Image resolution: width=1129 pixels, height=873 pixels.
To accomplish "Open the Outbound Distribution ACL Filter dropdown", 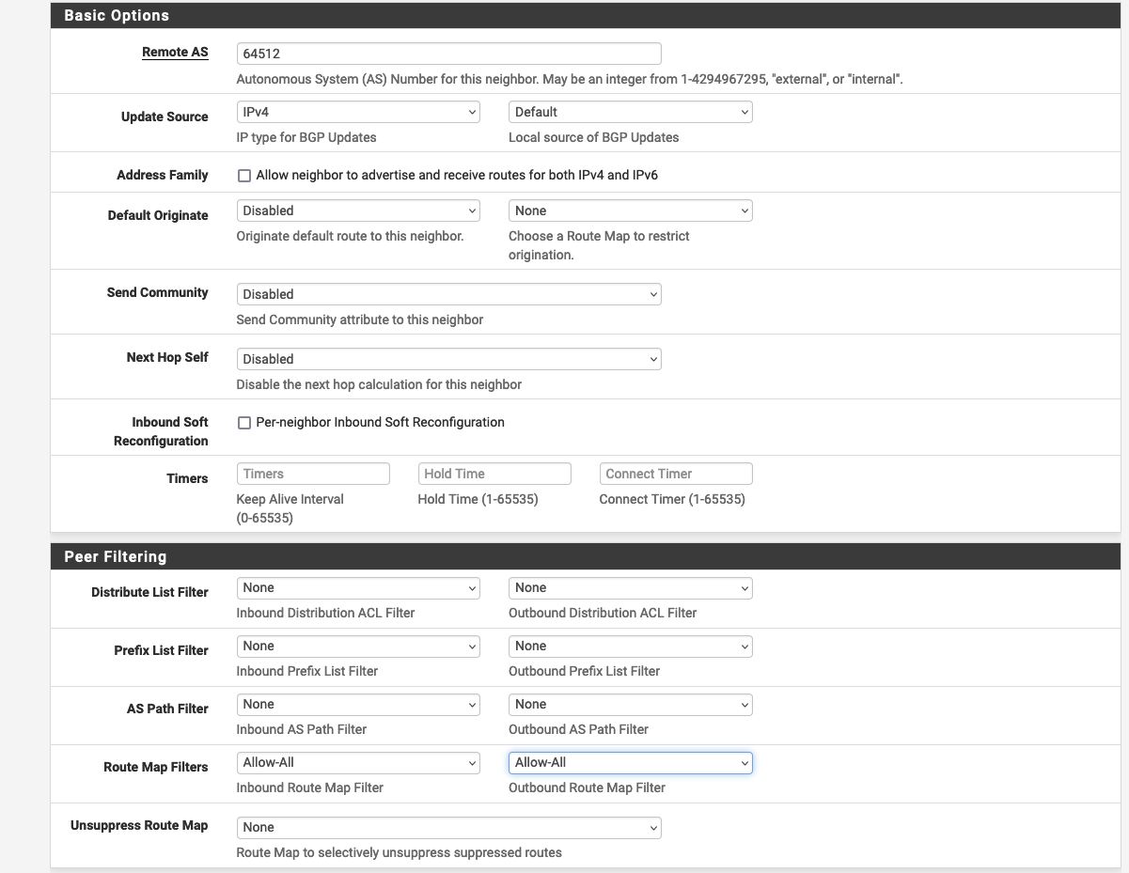I will 630,587.
